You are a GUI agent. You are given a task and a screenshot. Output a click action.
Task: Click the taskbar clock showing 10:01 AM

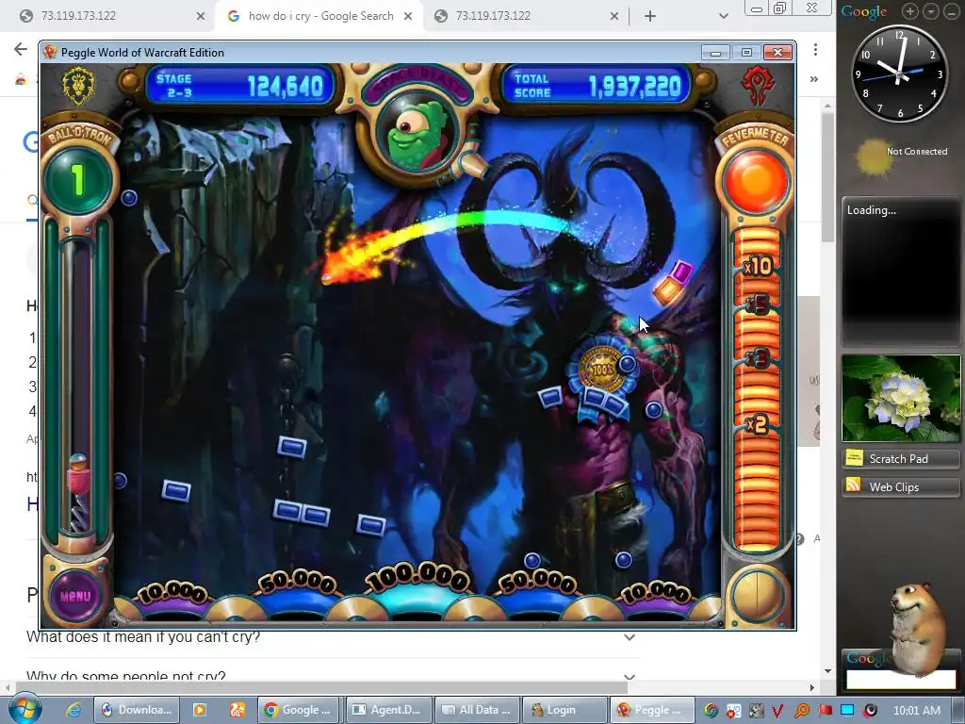point(916,711)
